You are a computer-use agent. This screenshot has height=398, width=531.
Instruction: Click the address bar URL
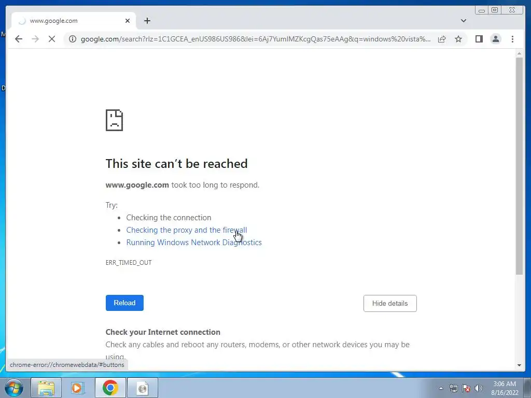[256, 39]
